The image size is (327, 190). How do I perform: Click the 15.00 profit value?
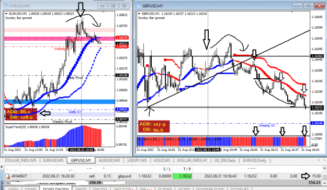(316, 176)
